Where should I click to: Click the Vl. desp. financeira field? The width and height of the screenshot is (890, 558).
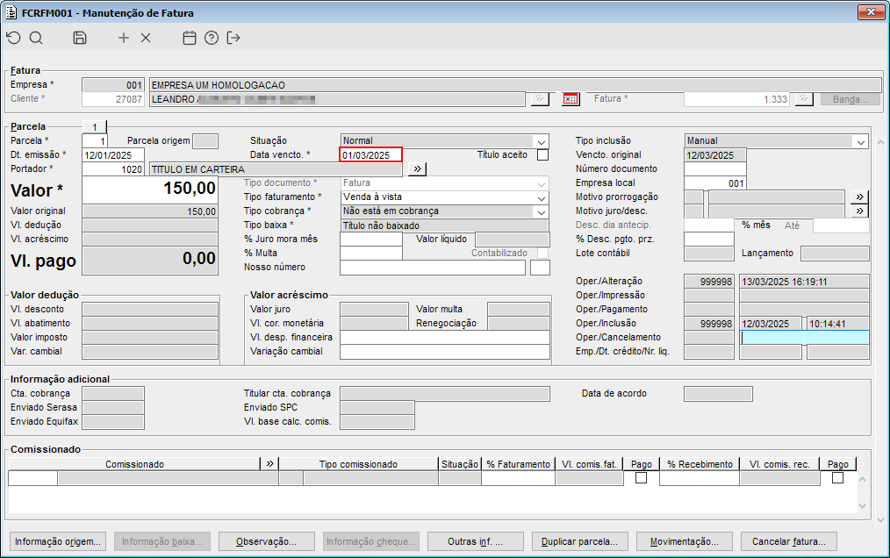coord(444,337)
